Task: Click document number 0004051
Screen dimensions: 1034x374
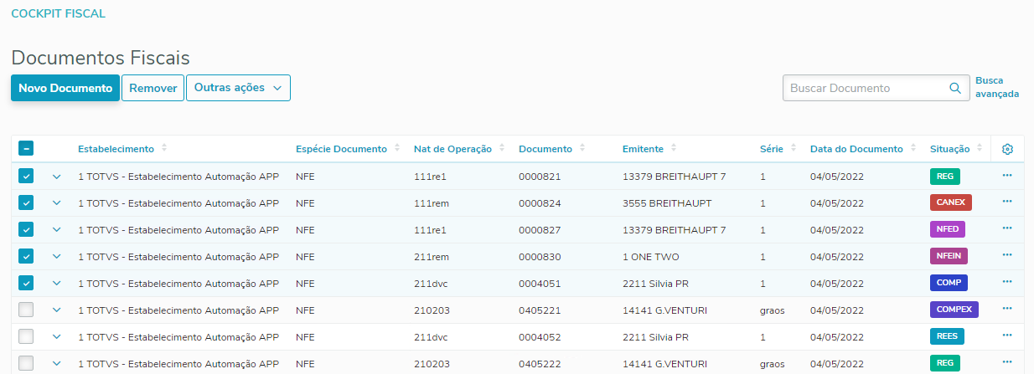Action: pyautogui.click(x=540, y=284)
